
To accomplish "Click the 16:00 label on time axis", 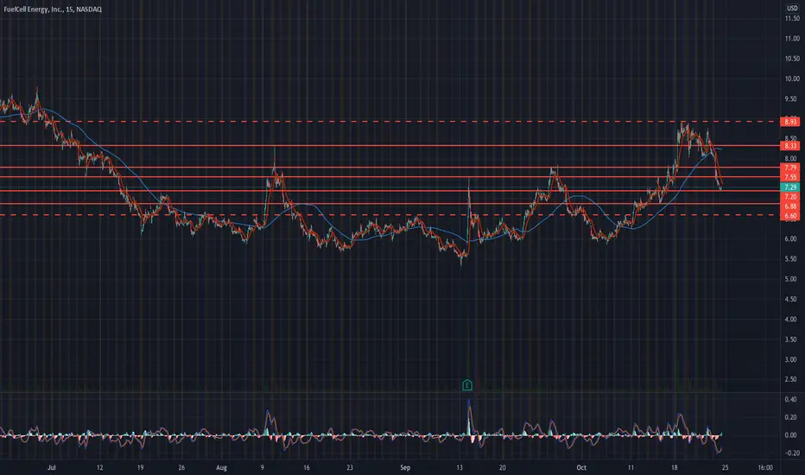I will 765,467.
